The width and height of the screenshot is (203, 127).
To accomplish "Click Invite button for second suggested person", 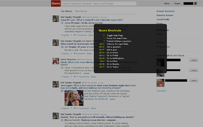I will coord(194,70).
